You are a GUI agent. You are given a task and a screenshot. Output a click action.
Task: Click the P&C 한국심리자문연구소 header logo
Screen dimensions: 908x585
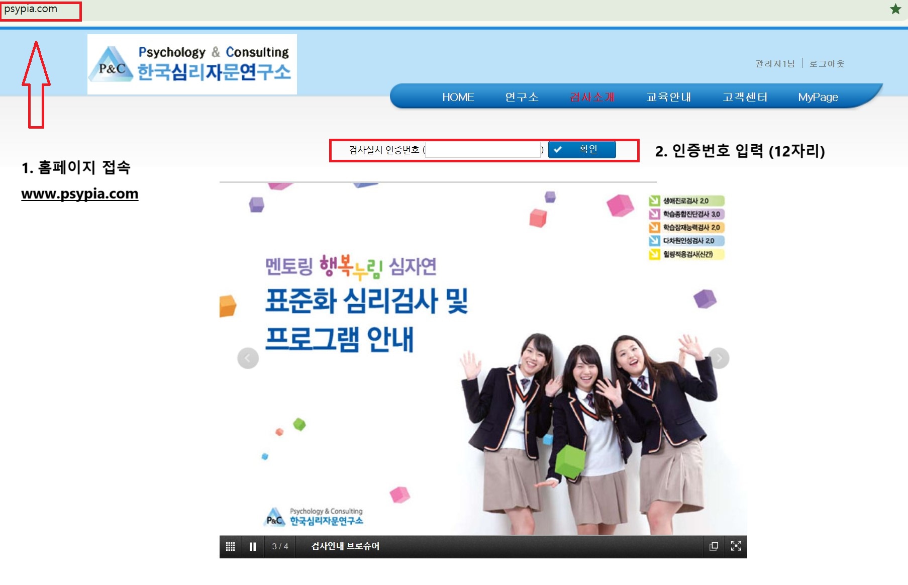192,64
